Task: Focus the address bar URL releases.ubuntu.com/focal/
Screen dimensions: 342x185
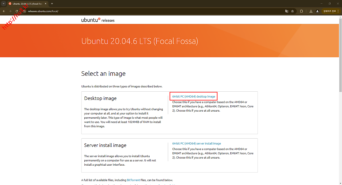Action: [43, 11]
